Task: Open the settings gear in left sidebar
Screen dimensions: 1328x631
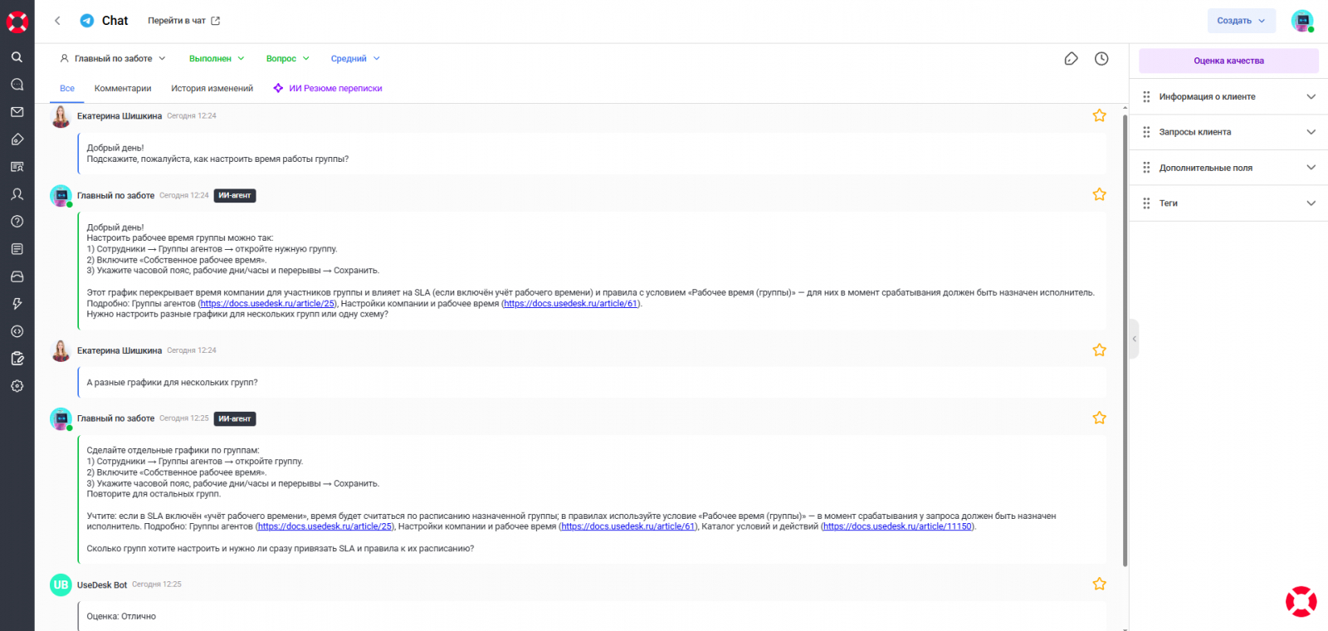Action: [x=17, y=386]
